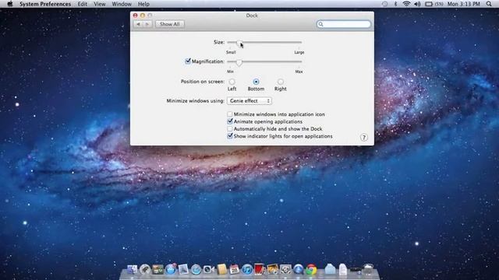Viewport: 499px width, 280px height.
Task: Uncheck Show indicator lights for open applications
Action: coord(230,136)
